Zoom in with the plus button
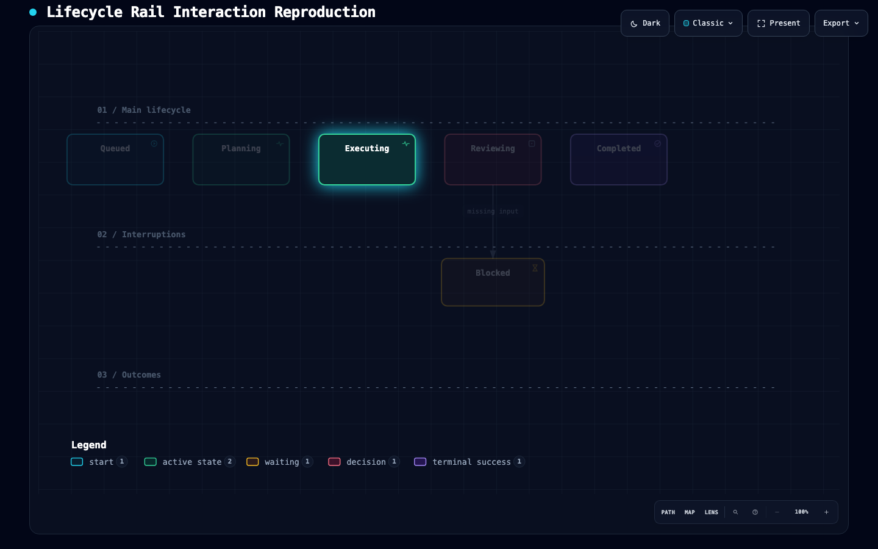878x549 pixels. 826,512
